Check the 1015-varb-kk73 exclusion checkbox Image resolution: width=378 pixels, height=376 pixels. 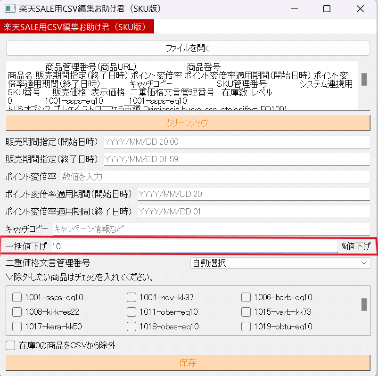point(246,312)
